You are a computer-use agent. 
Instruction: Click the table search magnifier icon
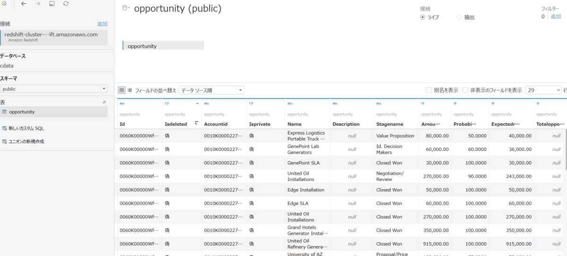pyautogui.click(x=104, y=102)
